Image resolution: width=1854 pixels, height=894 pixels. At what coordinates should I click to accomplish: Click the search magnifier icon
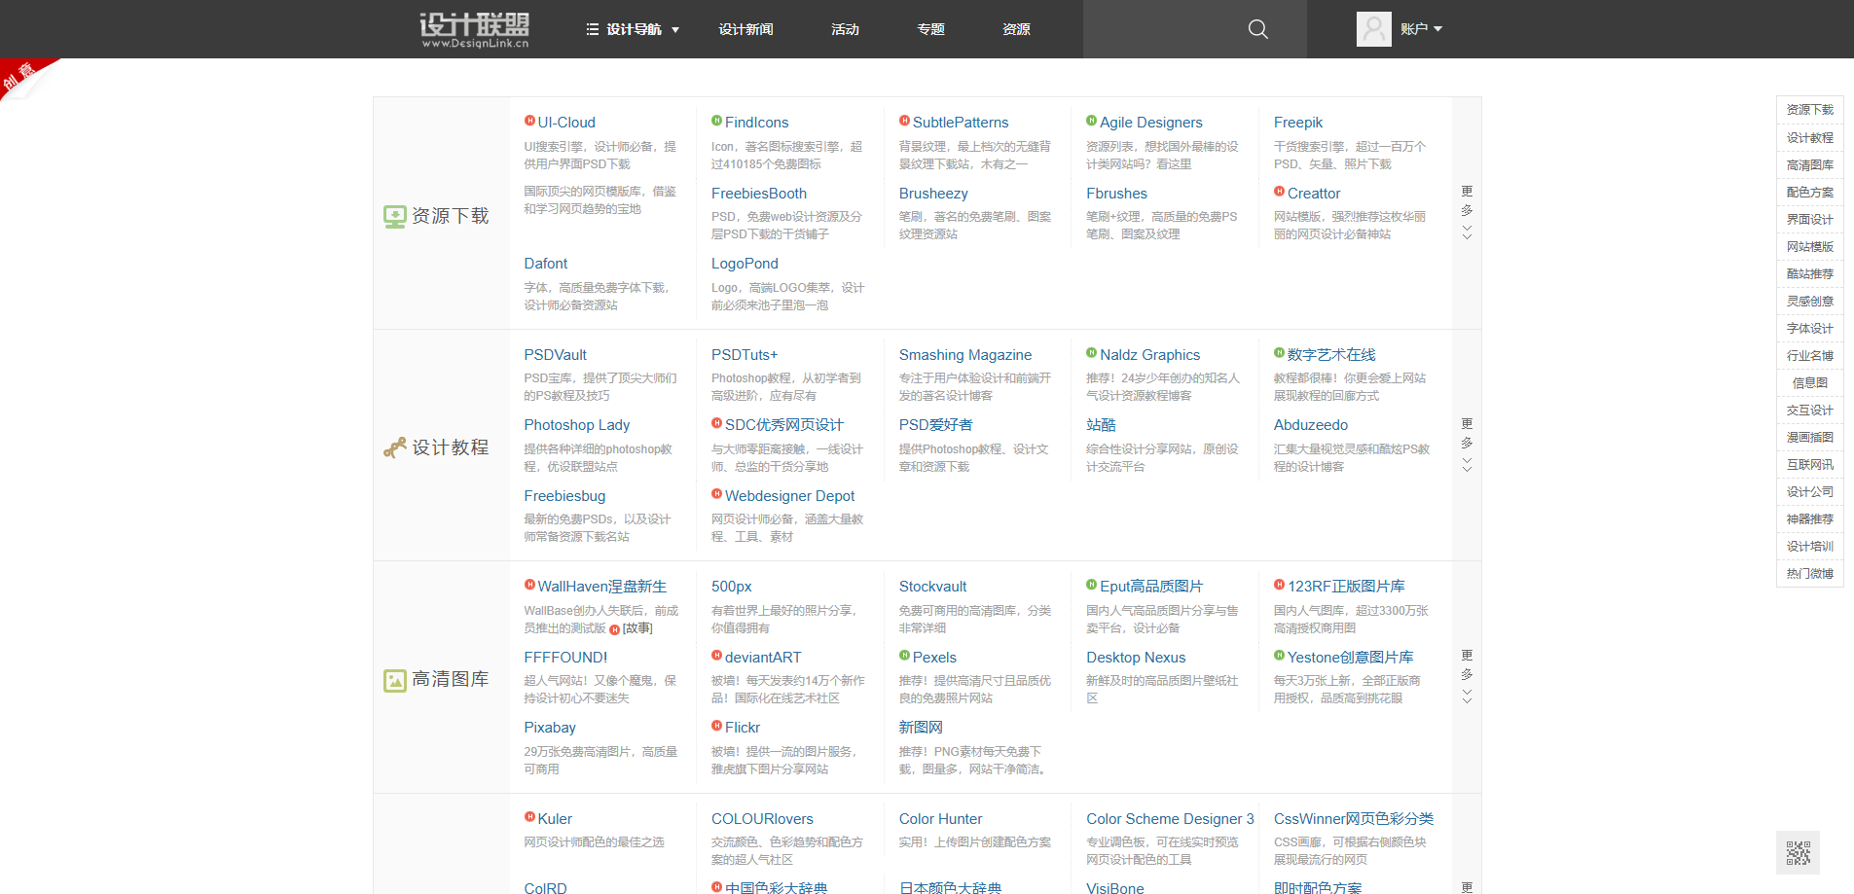(1257, 29)
